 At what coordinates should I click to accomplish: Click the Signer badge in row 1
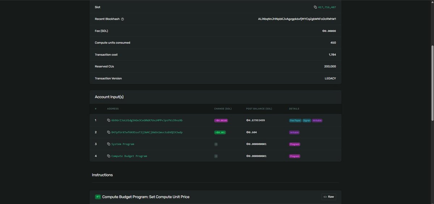click(x=307, y=120)
